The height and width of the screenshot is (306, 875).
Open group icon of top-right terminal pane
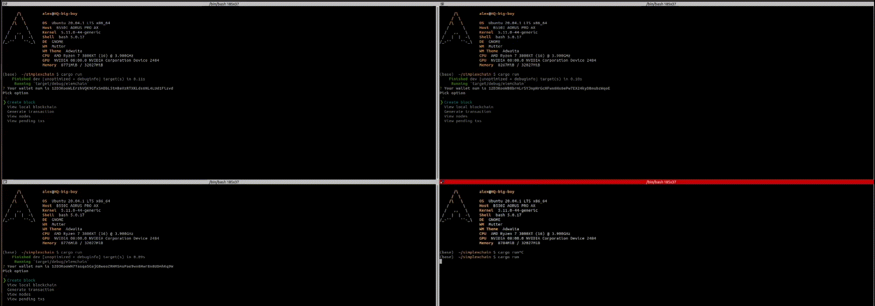(442, 4)
